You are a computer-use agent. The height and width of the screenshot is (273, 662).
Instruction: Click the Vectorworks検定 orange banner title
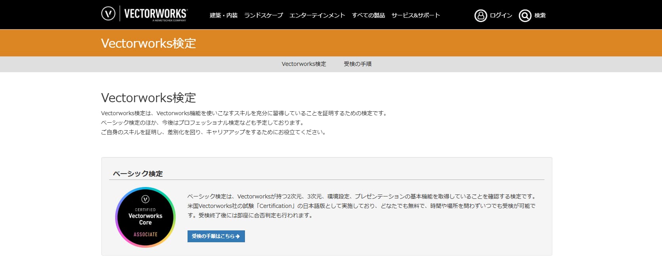click(148, 43)
